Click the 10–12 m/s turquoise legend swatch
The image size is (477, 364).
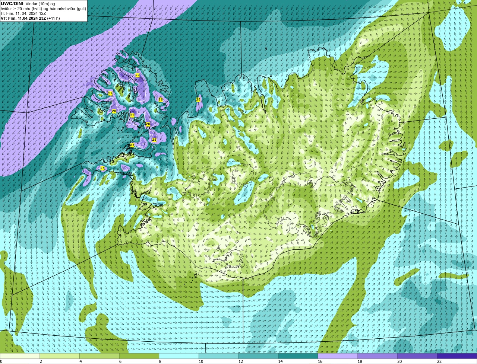pos(218,356)
